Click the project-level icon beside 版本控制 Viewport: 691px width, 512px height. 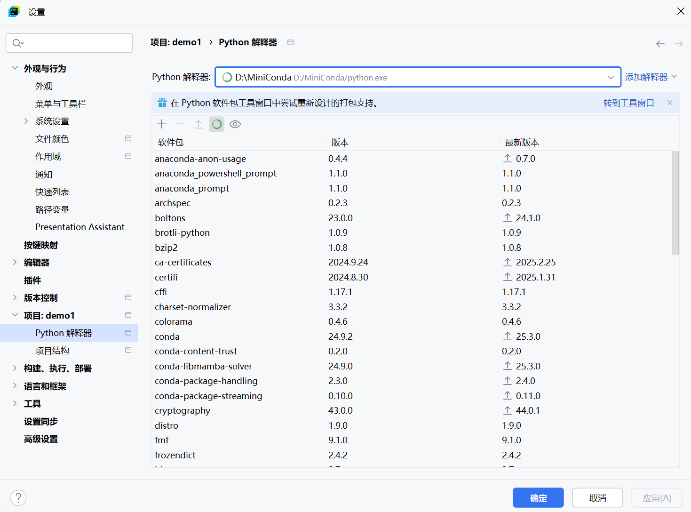128,297
